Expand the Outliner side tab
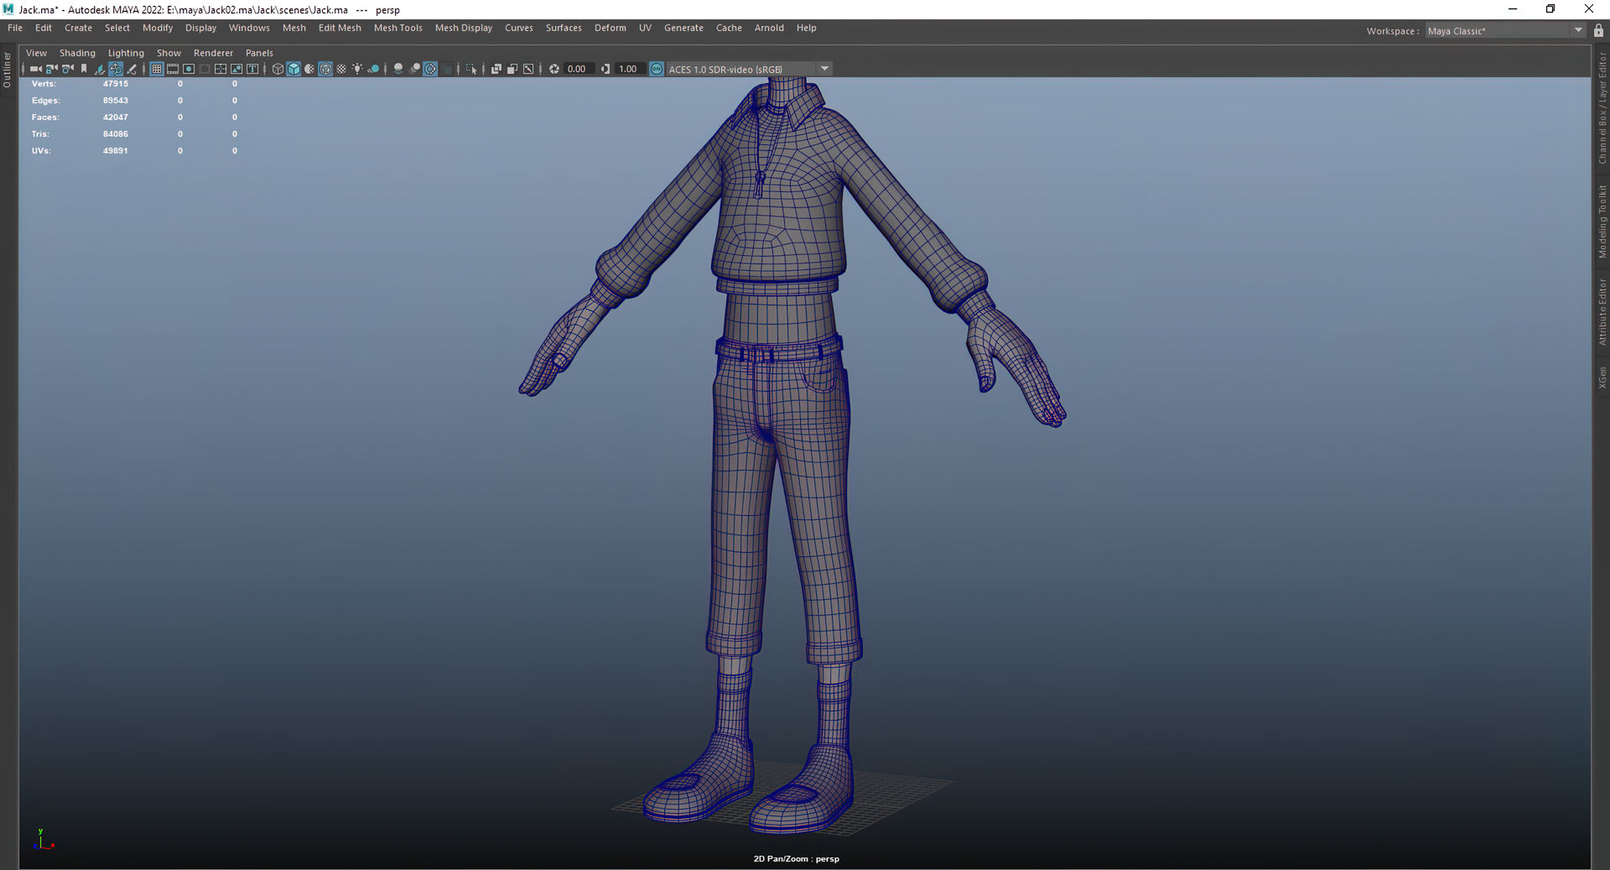This screenshot has width=1610, height=870. [x=7, y=70]
